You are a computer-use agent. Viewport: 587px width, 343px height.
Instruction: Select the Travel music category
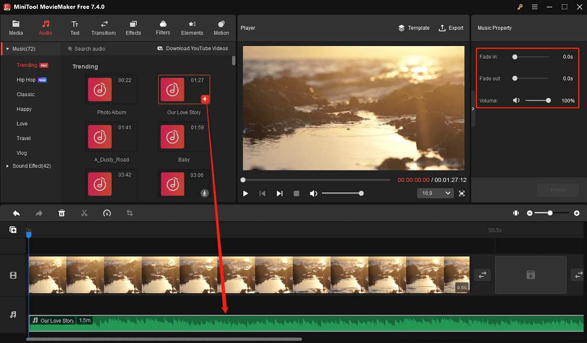24,138
